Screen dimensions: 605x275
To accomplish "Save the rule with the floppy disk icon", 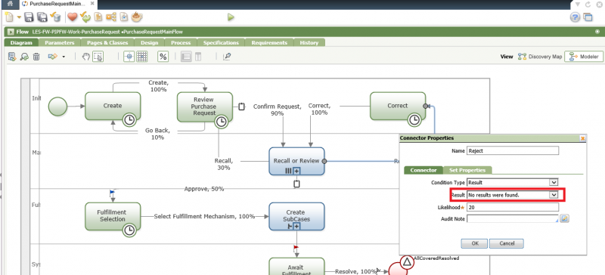I will pos(29,17).
